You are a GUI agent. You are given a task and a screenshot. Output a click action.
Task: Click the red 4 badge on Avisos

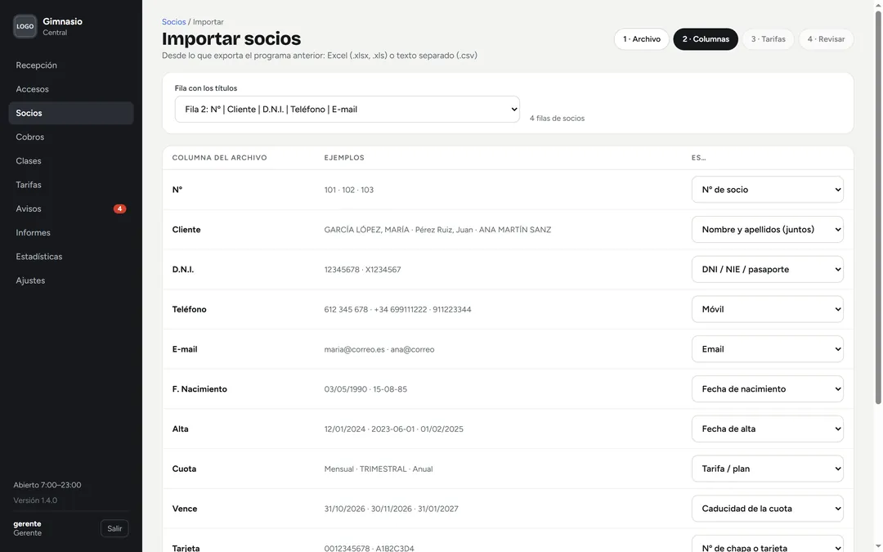click(x=119, y=209)
